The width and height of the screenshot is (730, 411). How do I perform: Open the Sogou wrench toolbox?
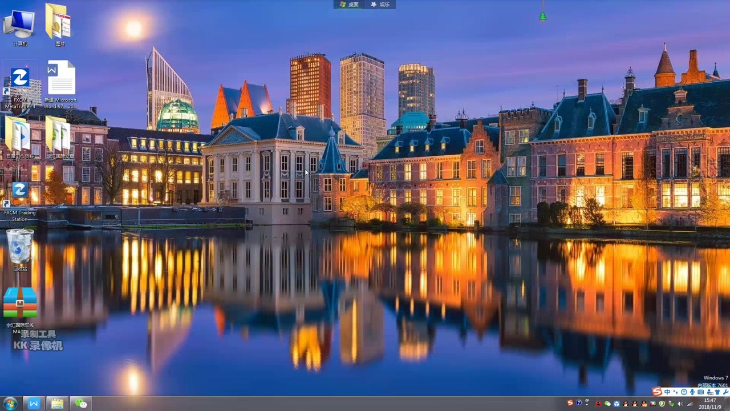coord(725,392)
